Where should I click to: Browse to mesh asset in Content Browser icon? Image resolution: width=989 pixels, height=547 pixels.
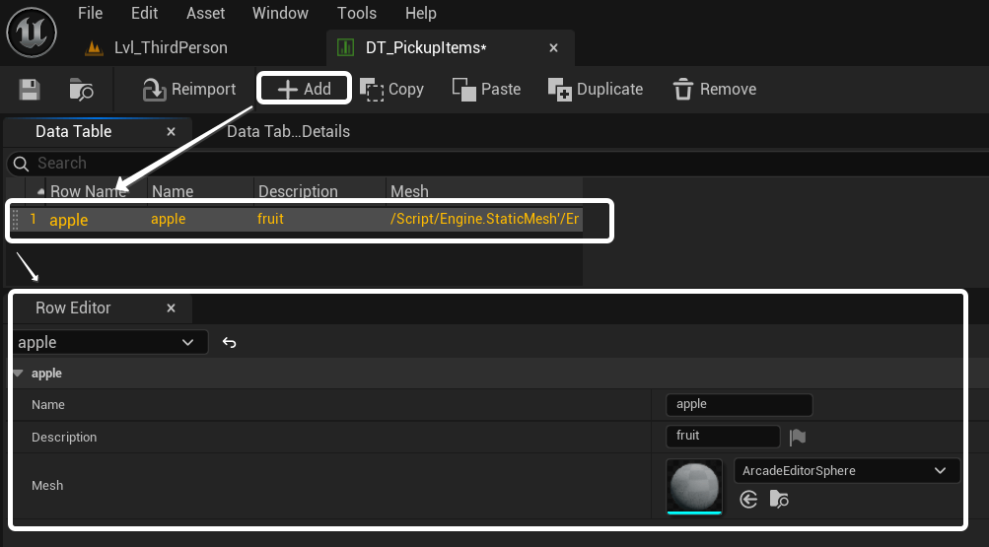coord(779,500)
